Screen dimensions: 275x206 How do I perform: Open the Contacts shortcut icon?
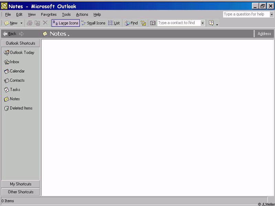(7, 80)
